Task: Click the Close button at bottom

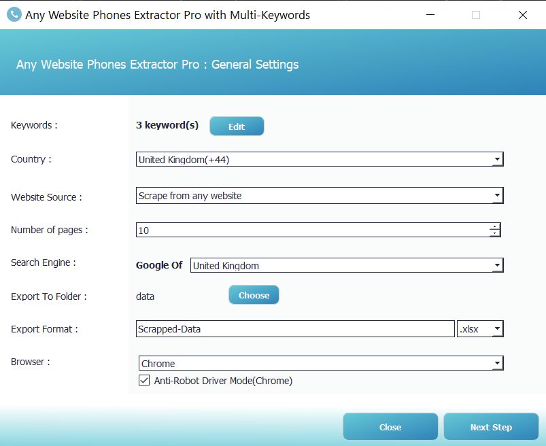Action: tap(390, 427)
